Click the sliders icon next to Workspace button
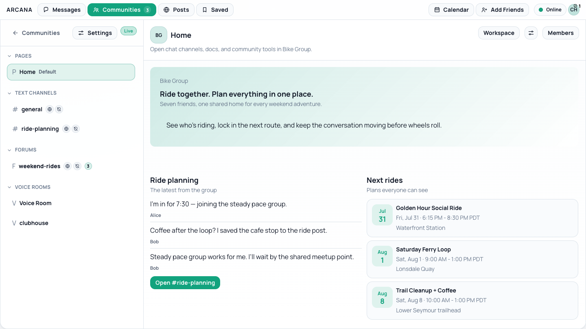This screenshot has width=586, height=329. tap(531, 33)
